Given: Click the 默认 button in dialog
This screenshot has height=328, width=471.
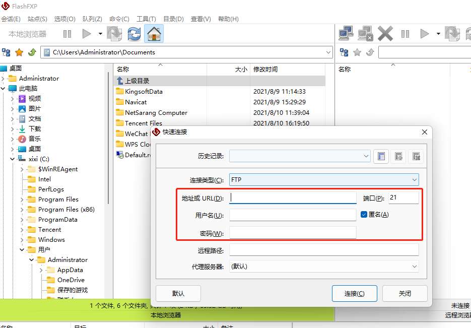Looking at the screenshot, I should pyautogui.click(x=178, y=293).
